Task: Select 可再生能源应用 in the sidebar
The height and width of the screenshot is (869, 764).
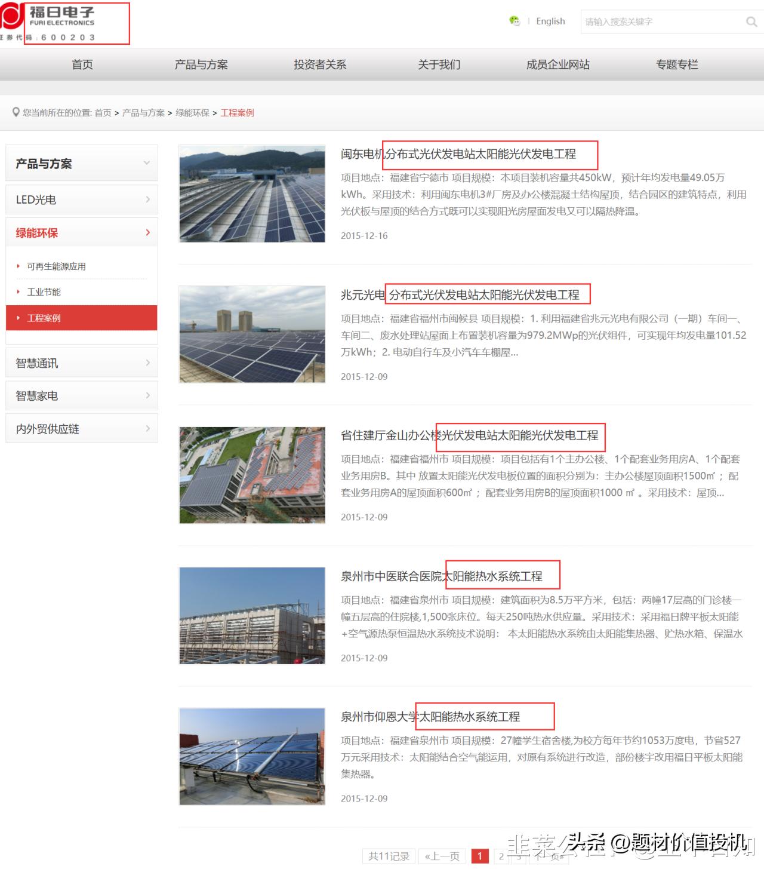Action: pos(57,266)
